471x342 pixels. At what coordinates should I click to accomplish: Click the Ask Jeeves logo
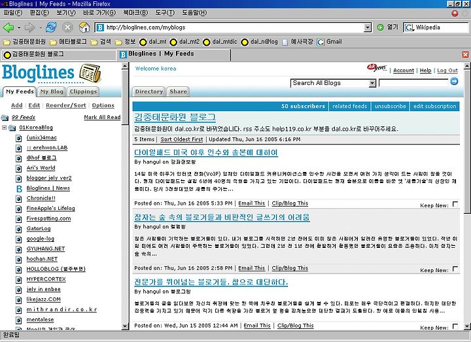(377, 68)
